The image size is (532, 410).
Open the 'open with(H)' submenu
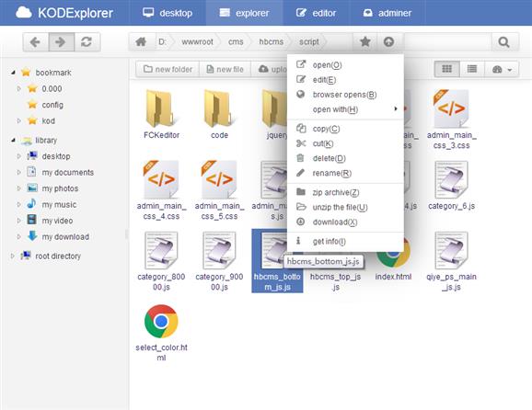(345, 109)
